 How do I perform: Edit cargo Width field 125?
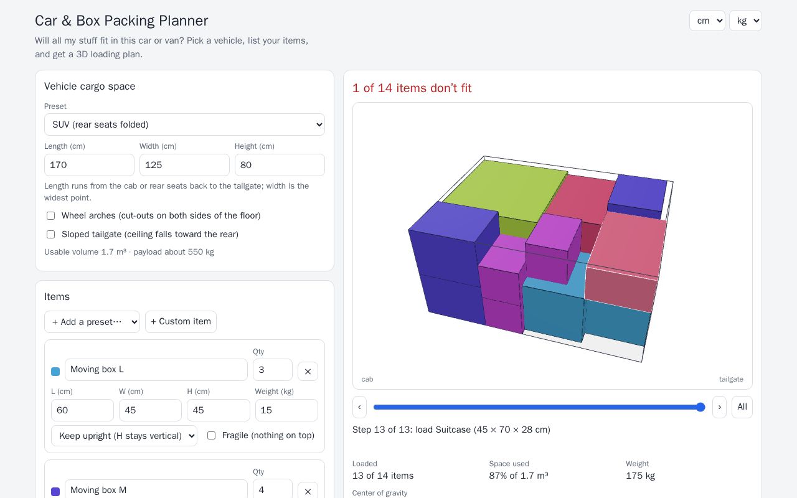click(184, 165)
